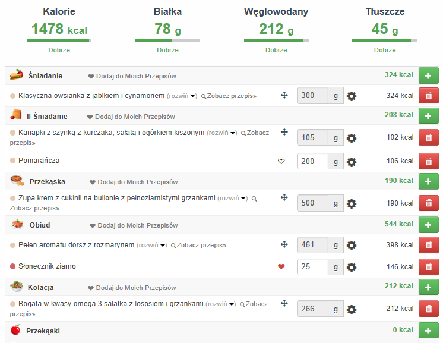
Task: Click Dodaj do Moich Przepisów for Przekąska
Action: click(134, 182)
